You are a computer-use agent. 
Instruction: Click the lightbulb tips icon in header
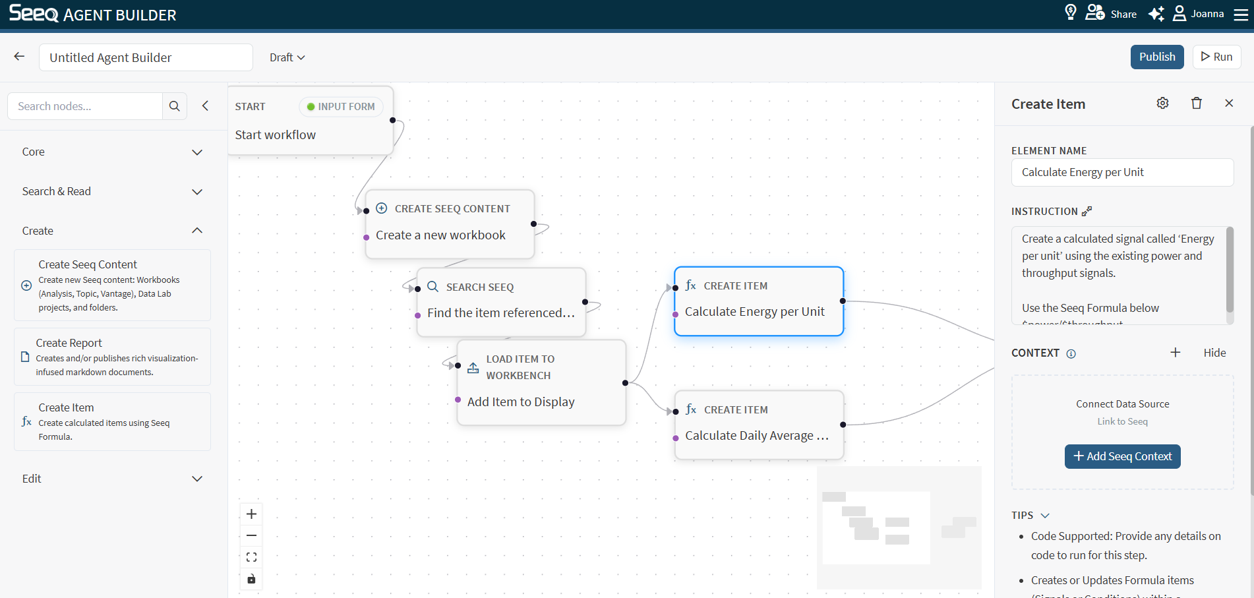[1071, 13]
